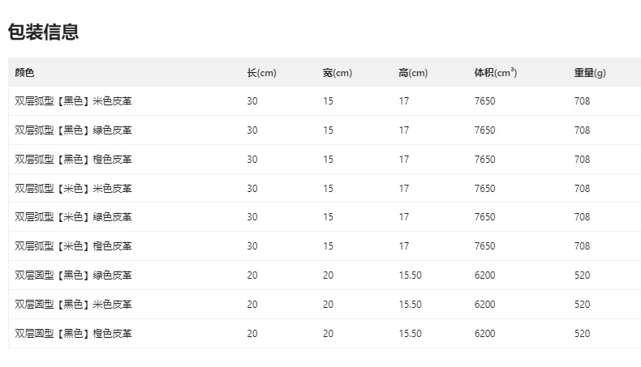
Task: Select row 双层圆型【黑色】绿色皮革
Action: pyautogui.click(x=73, y=275)
